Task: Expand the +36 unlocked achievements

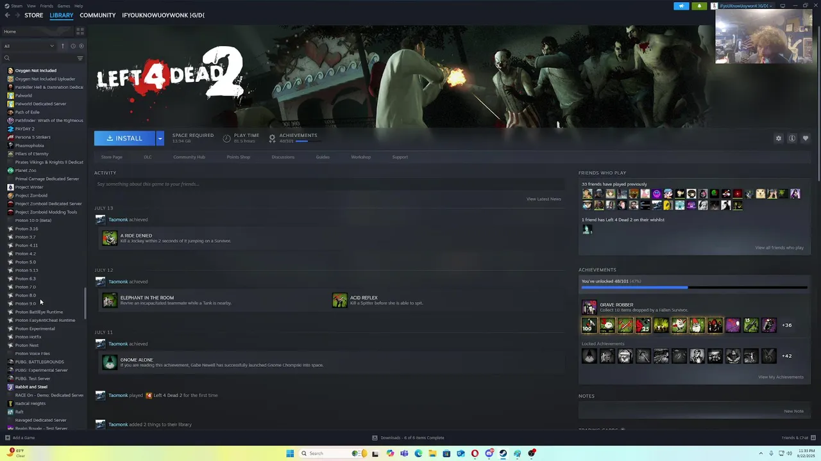Action: 786,325
